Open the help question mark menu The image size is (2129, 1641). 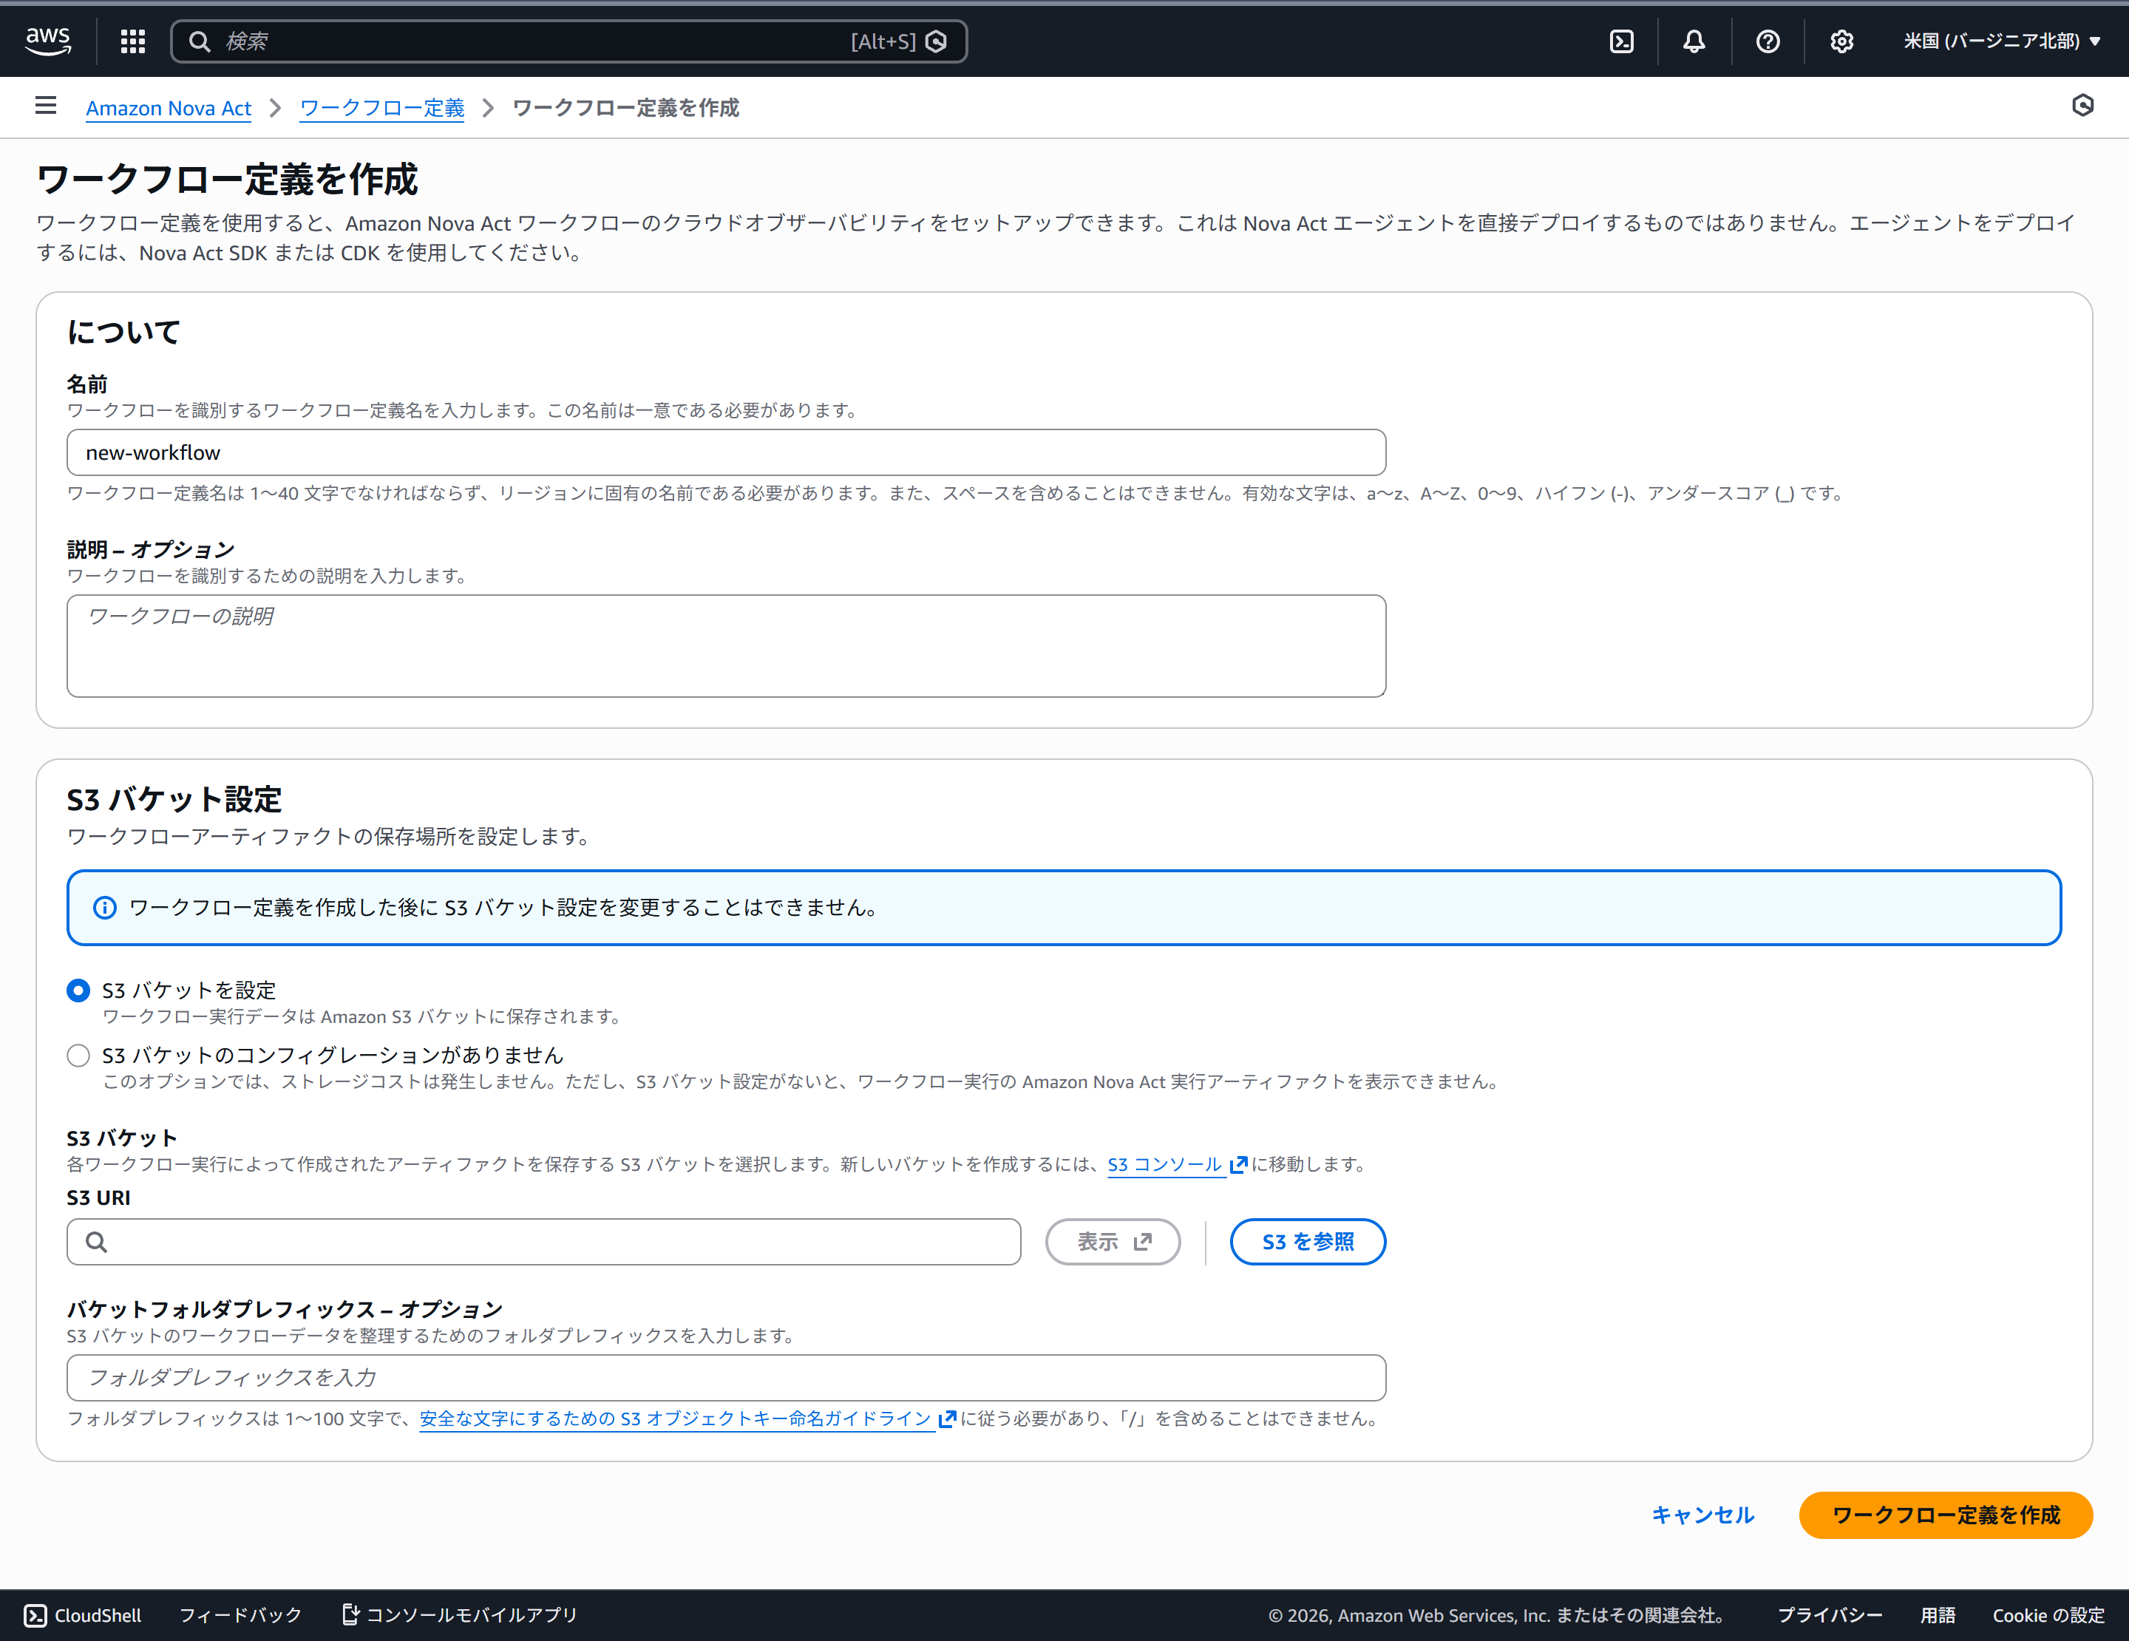[x=1768, y=41]
